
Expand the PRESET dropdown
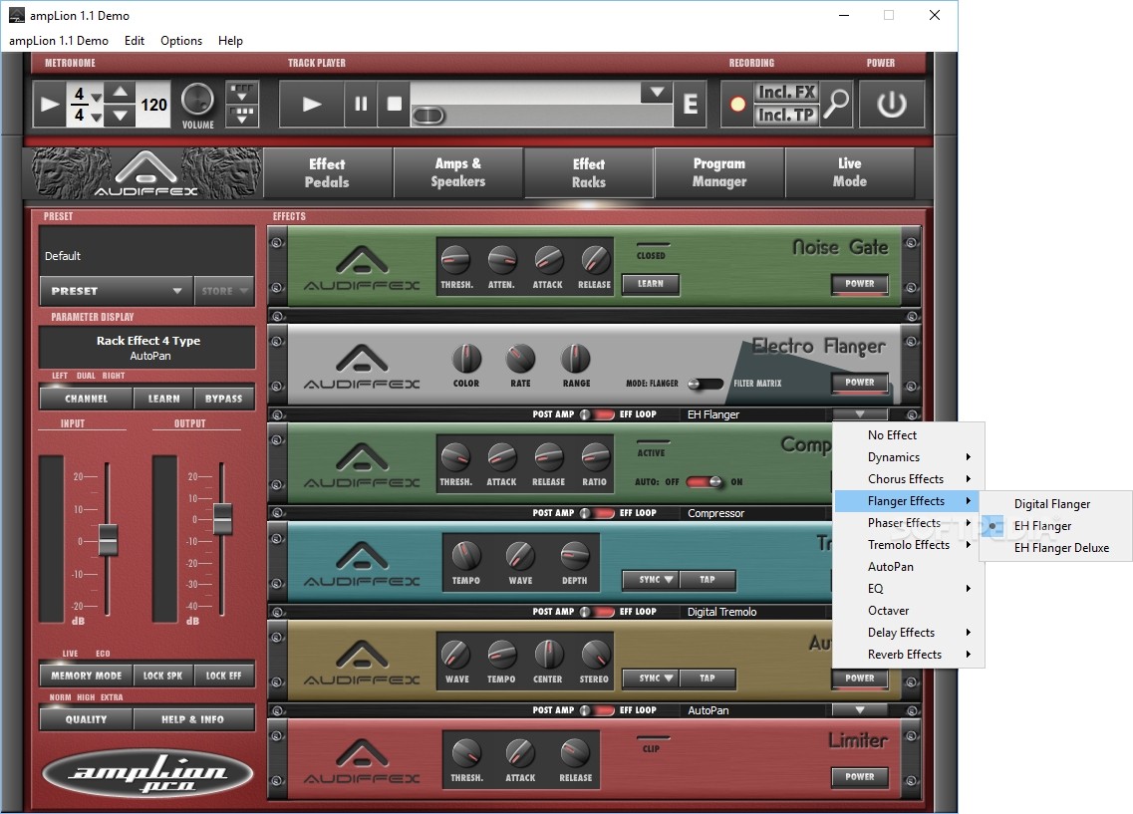117,291
